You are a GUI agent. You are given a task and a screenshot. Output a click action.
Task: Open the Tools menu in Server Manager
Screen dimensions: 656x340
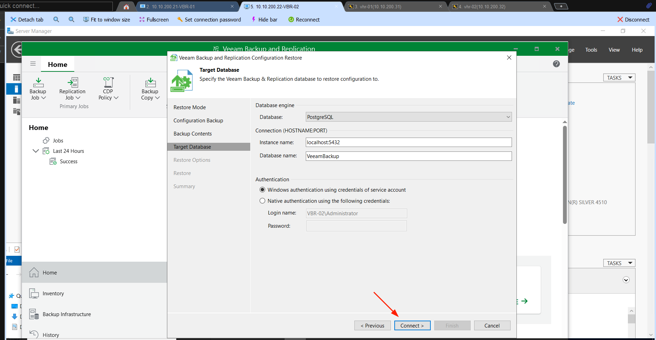coord(591,50)
